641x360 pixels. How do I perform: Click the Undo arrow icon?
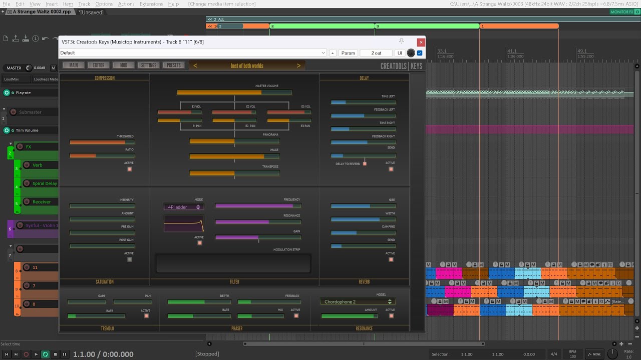tap(46, 38)
